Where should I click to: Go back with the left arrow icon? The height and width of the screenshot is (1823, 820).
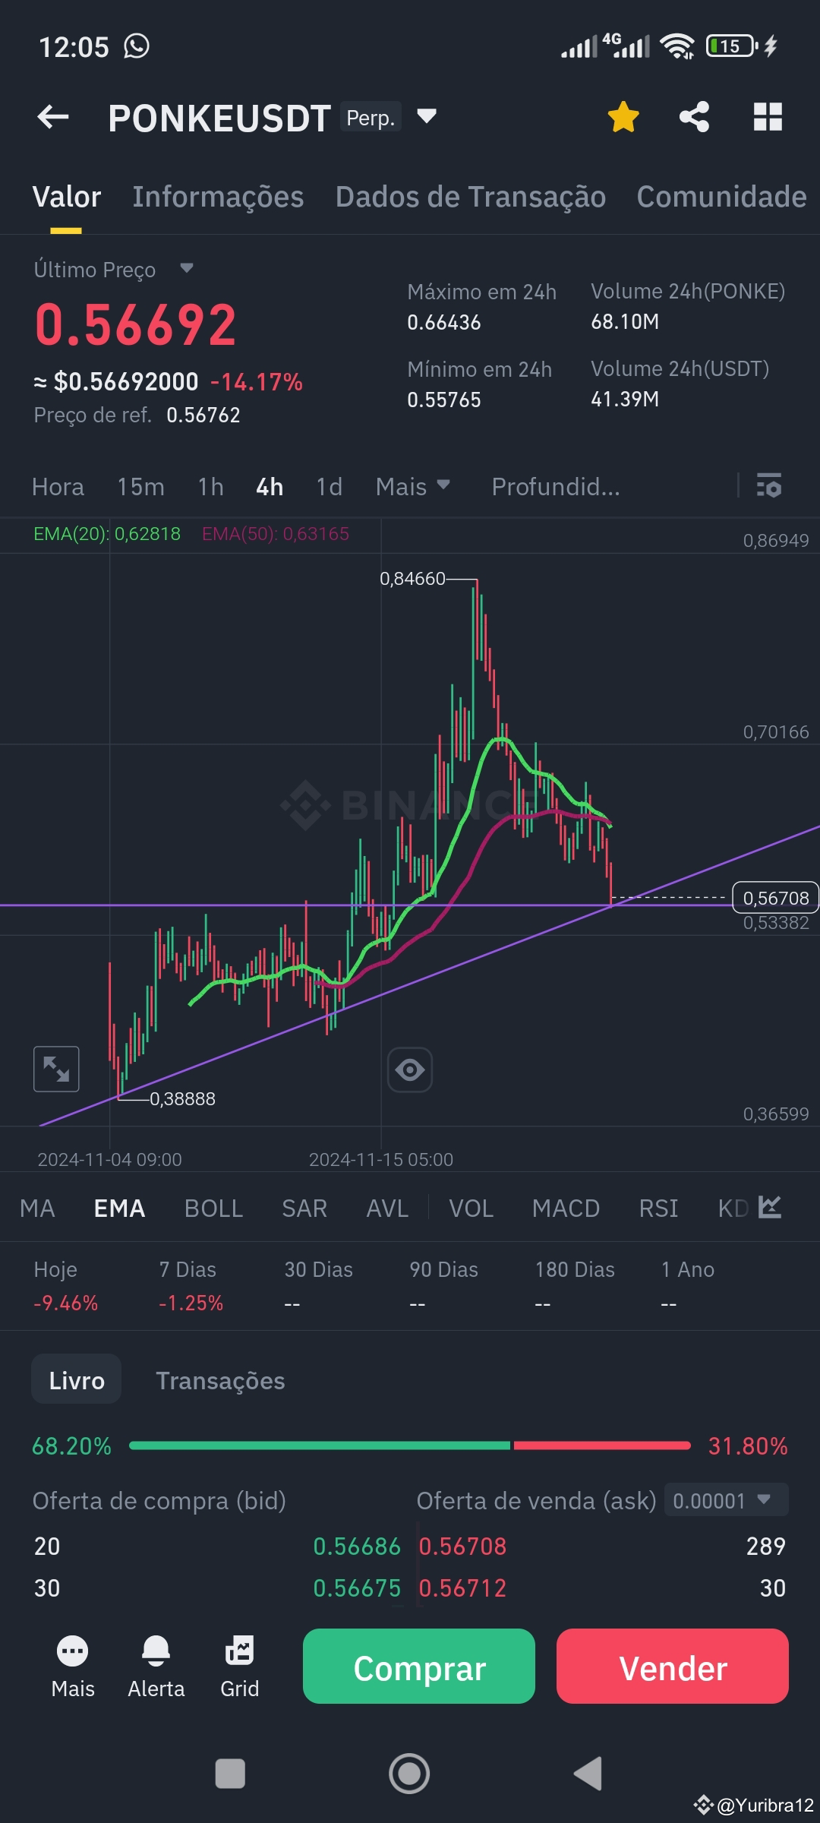(x=53, y=117)
